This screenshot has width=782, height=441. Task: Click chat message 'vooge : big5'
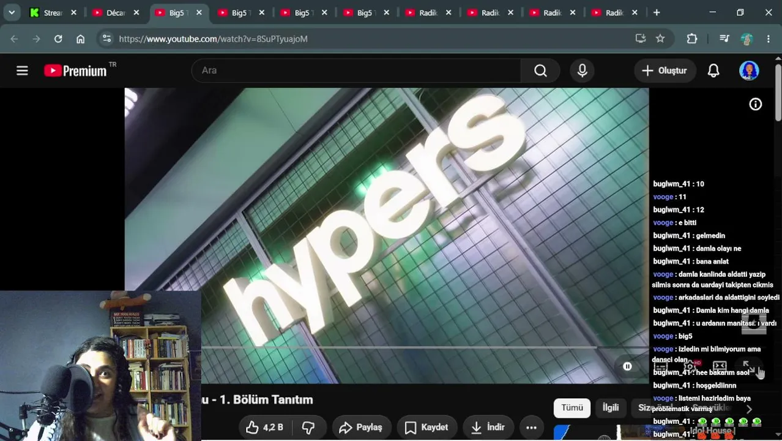[x=673, y=336]
